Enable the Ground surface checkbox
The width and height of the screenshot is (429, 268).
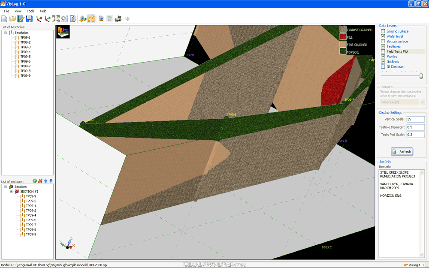383,31
